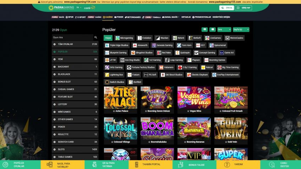Screen dimensions: 301x169
Task: Select the Scratch Card category
Action: pos(75,142)
